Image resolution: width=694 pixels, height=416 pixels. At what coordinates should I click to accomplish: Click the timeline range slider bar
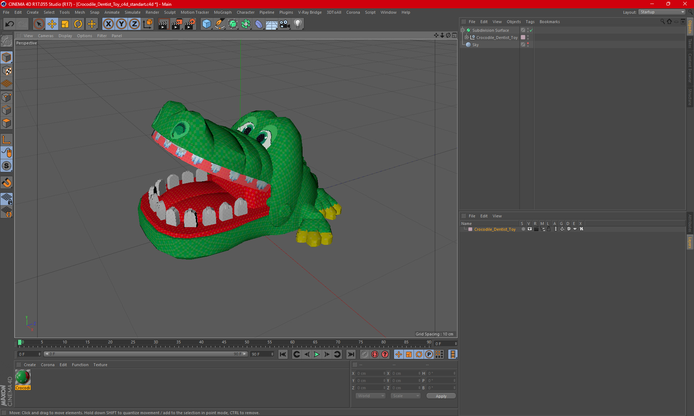(x=146, y=354)
